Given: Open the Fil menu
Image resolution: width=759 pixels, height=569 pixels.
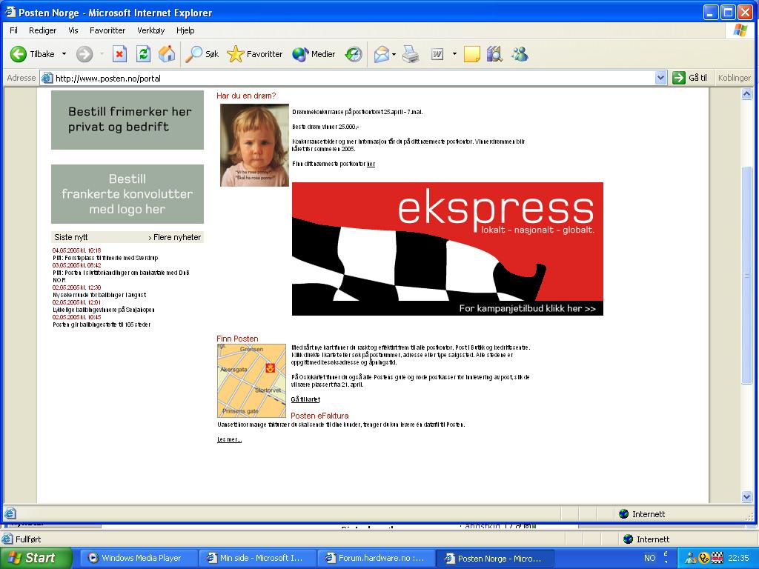Looking at the screenshot, I should click(x=13, y=30).
